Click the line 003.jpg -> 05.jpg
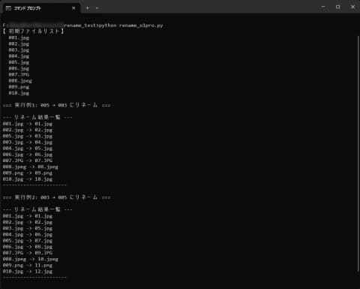This screenshot has width=360, height=289. pos(28,228)
